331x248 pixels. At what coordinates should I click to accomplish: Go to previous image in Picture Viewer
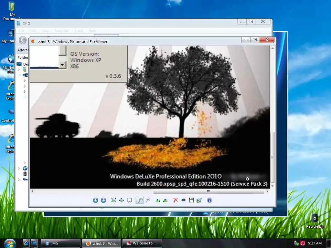click(x=96, y=200)
